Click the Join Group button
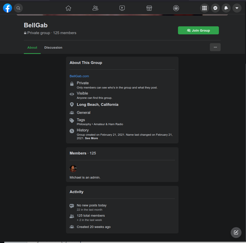 (198, 30)
